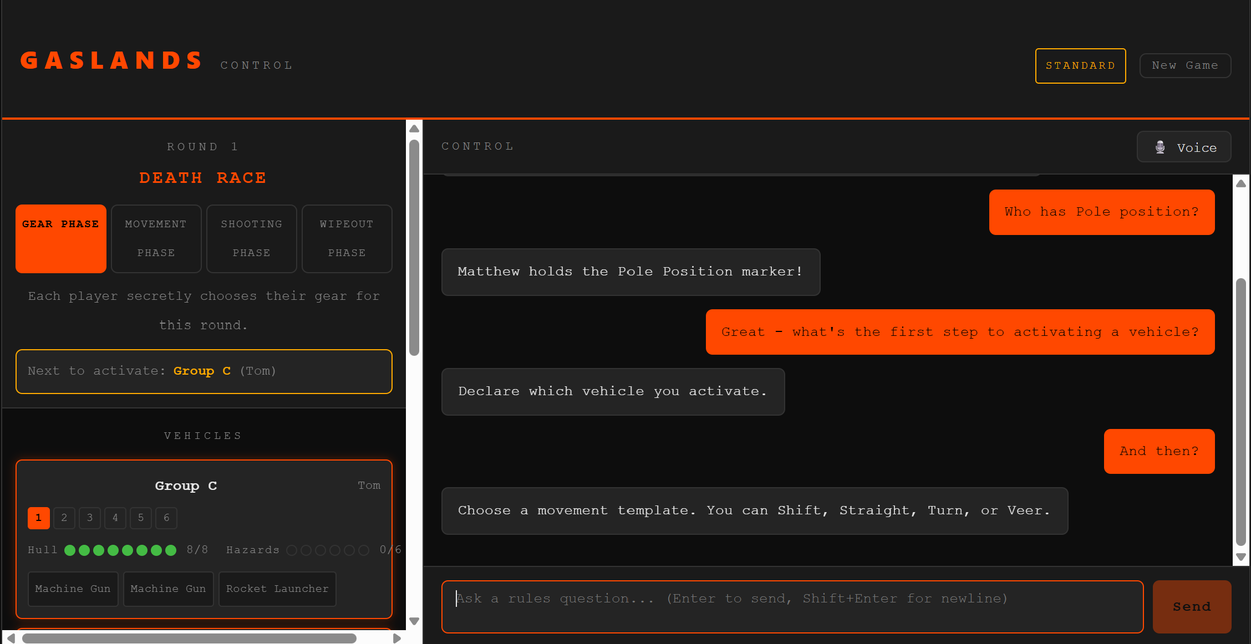The height and width of the screenshot is (644, 1251).
Task: Click horizontal scrollbar left arrow
Action: [x=11, y=638]
